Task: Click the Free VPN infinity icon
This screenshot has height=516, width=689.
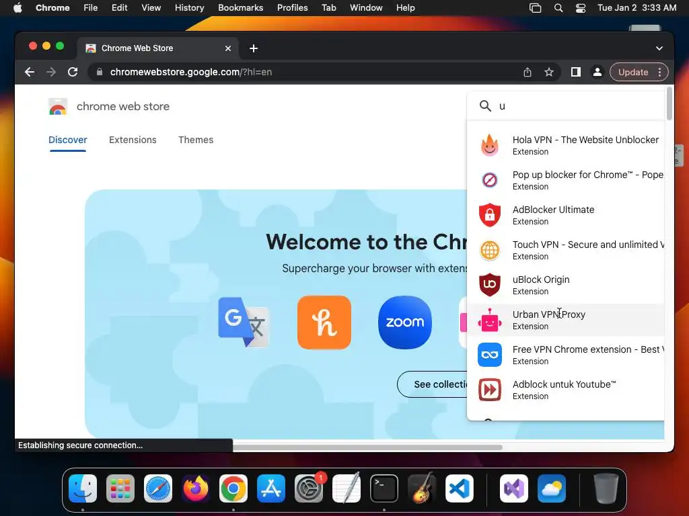Action: pos(490,355)
